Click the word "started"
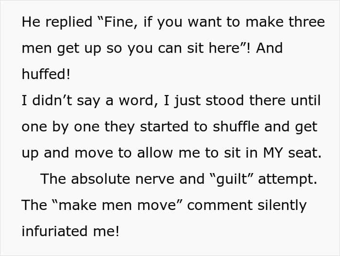 coord(164,127)
